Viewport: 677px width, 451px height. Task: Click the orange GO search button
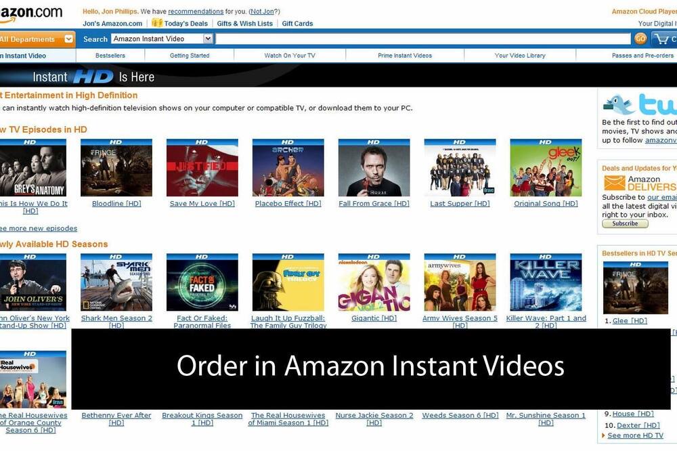tap(640, 39)
